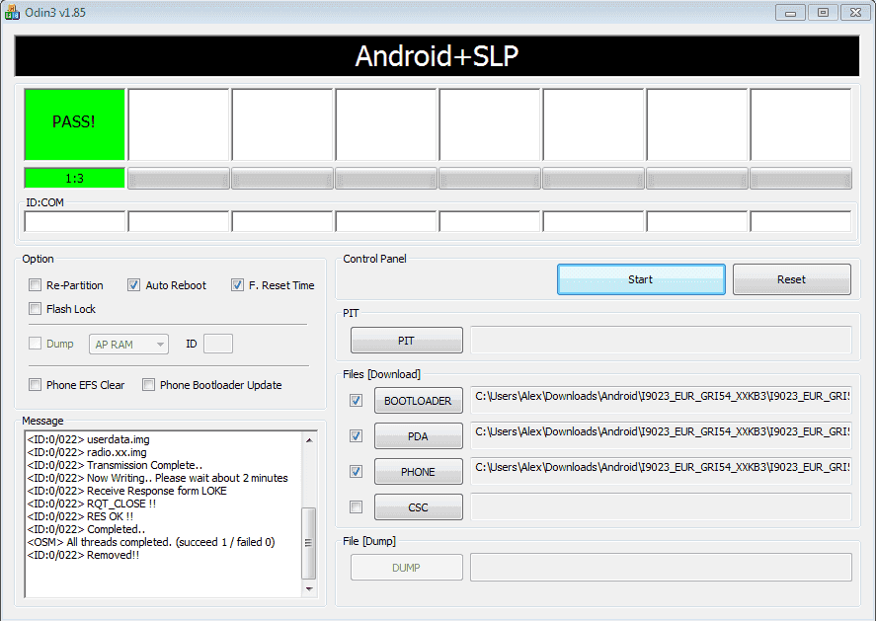Click message log scrollbar down arrow
This screenshot has height=621, width=876.
[309, 589]
